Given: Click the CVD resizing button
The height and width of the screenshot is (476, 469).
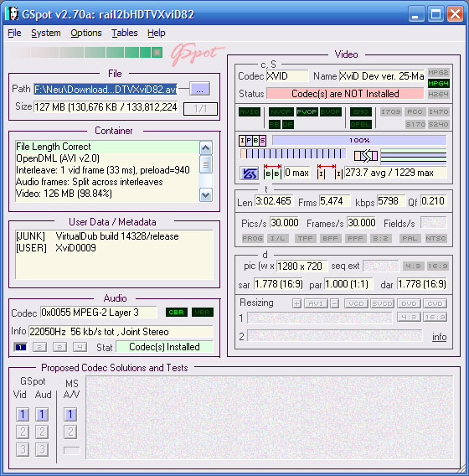Looking at the screenshot, I should [435, 303].
